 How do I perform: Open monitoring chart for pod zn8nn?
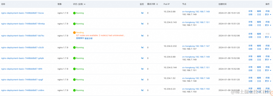142,90
